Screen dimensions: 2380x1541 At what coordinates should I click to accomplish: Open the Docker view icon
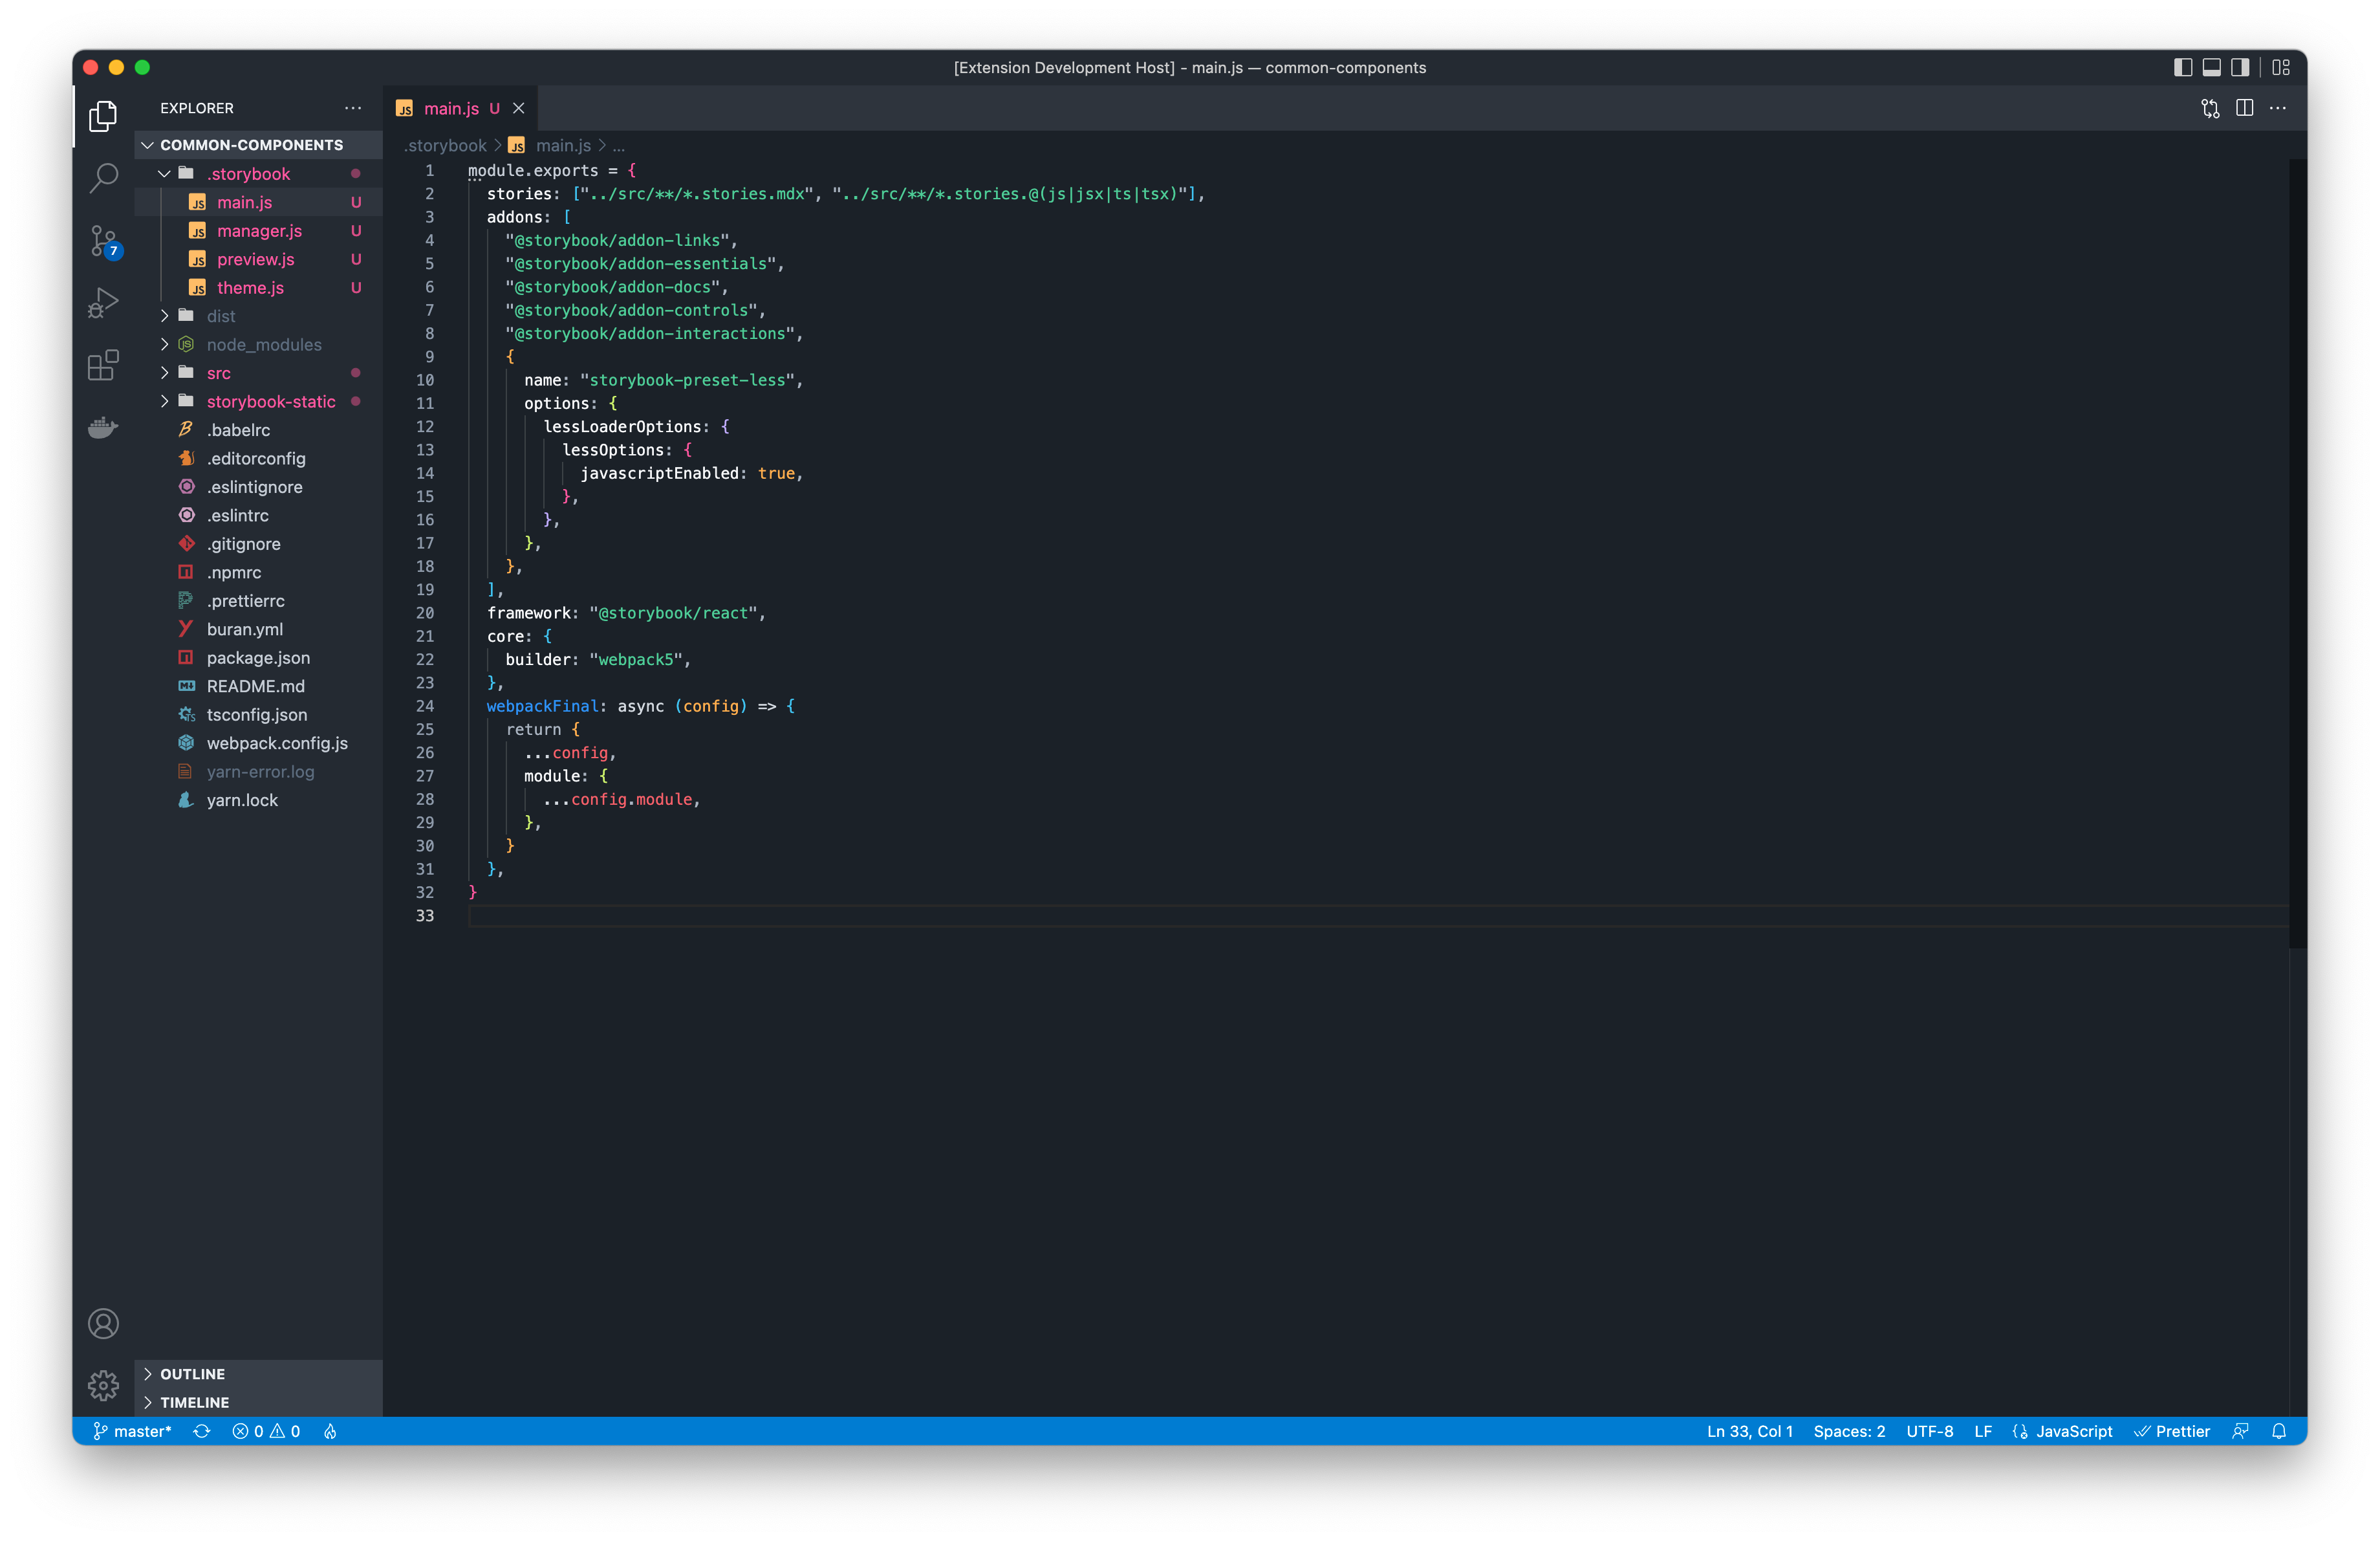pos(103,428)
